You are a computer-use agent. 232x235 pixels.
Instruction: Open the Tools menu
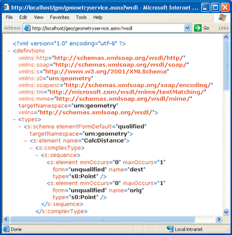click(x=81, y=17)
